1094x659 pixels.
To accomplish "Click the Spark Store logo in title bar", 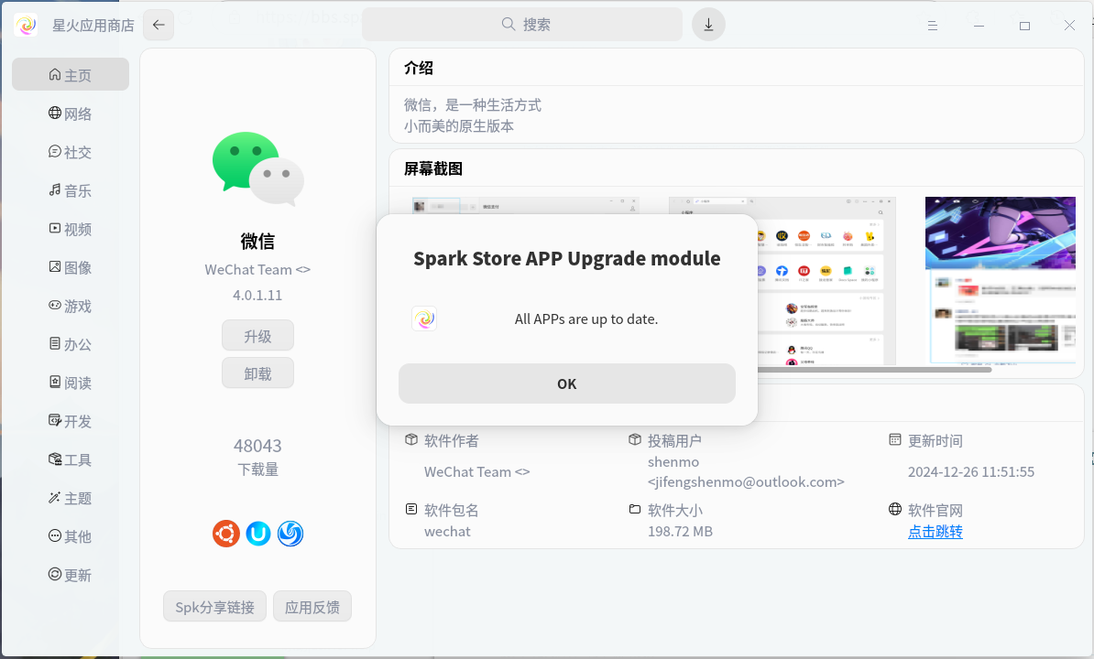I will pos(27,25).
